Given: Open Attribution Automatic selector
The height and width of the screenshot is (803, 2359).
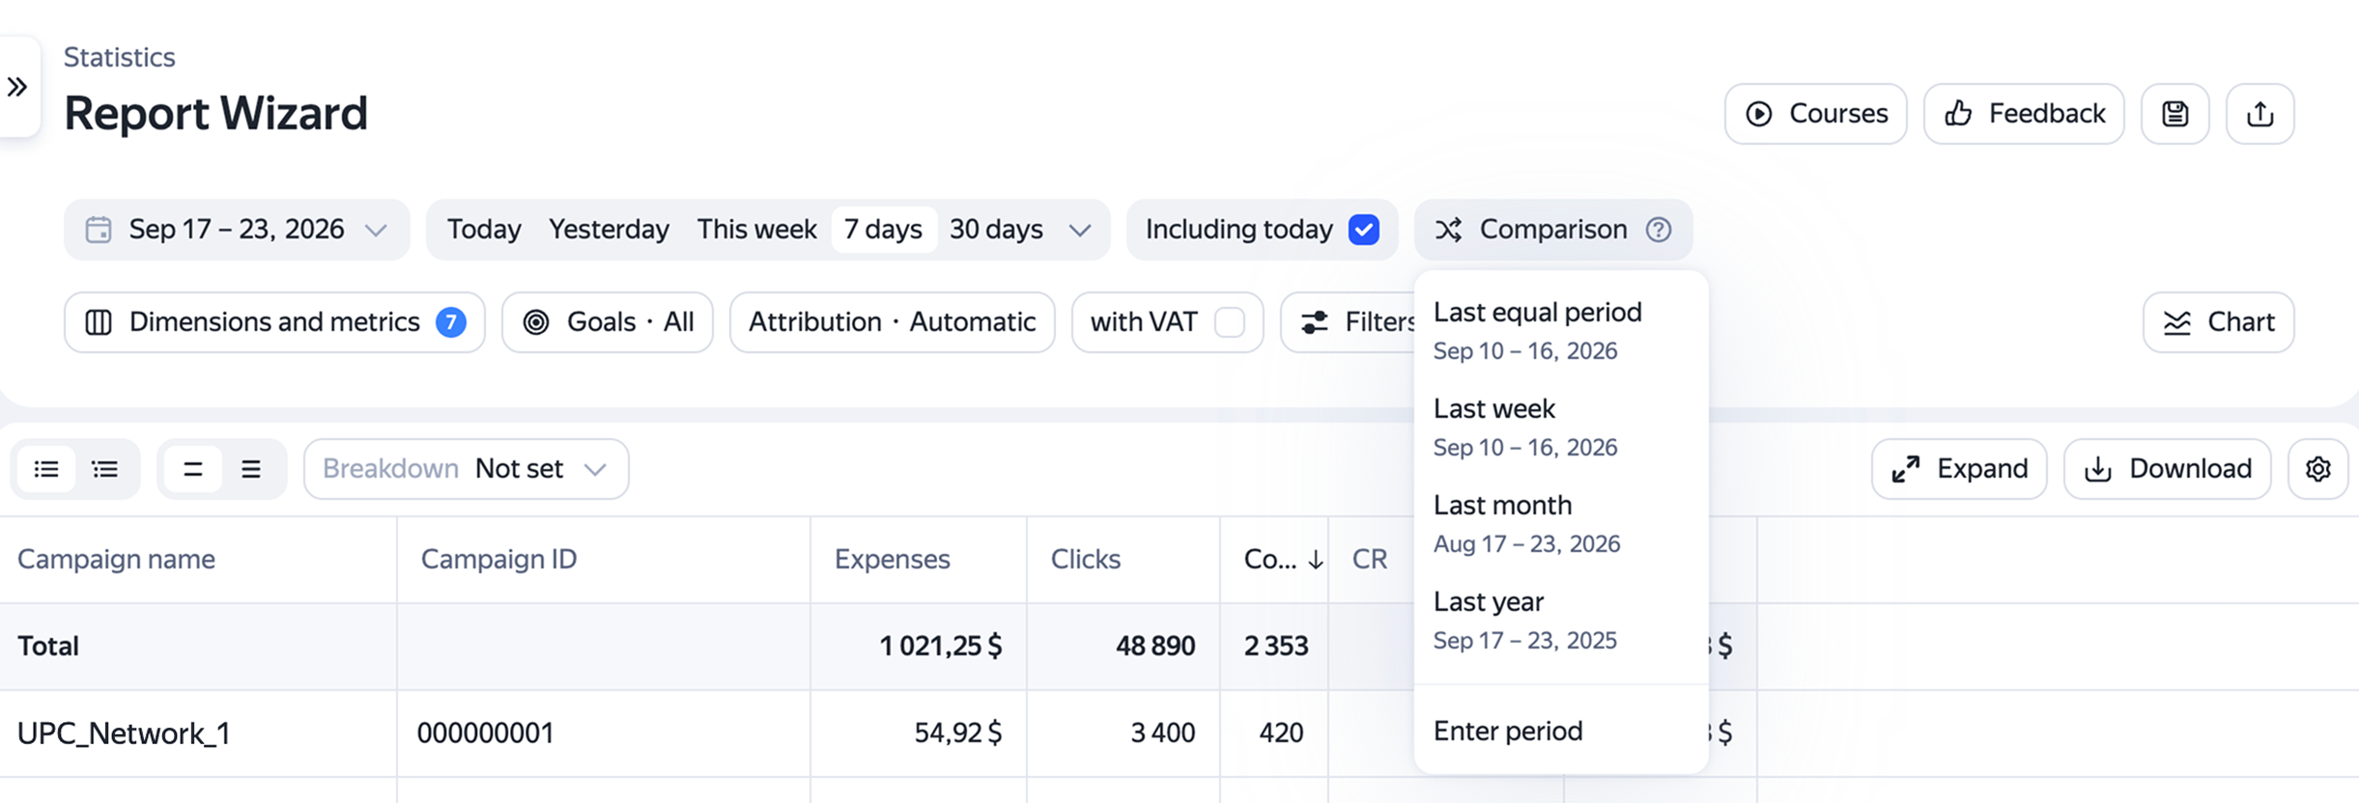Looking at the screenshot, I should [x=892, y=322].
